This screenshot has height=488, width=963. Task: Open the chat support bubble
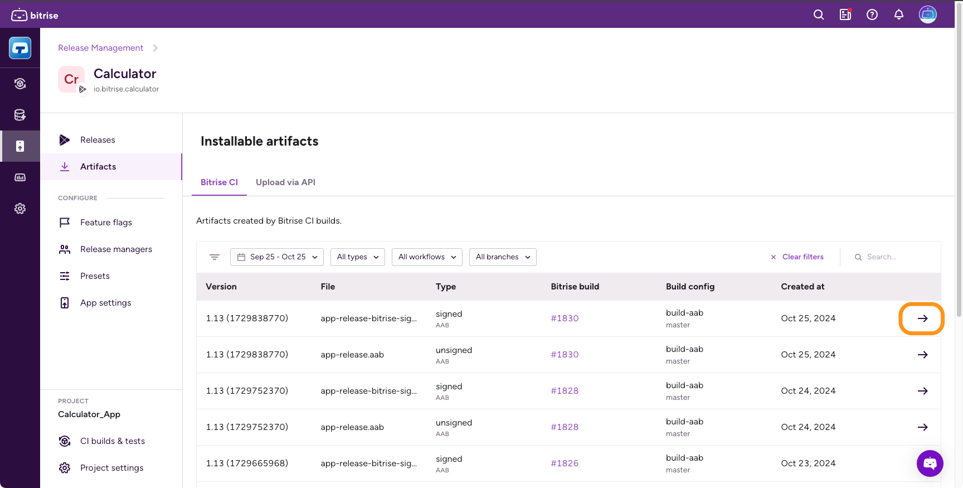930,463
